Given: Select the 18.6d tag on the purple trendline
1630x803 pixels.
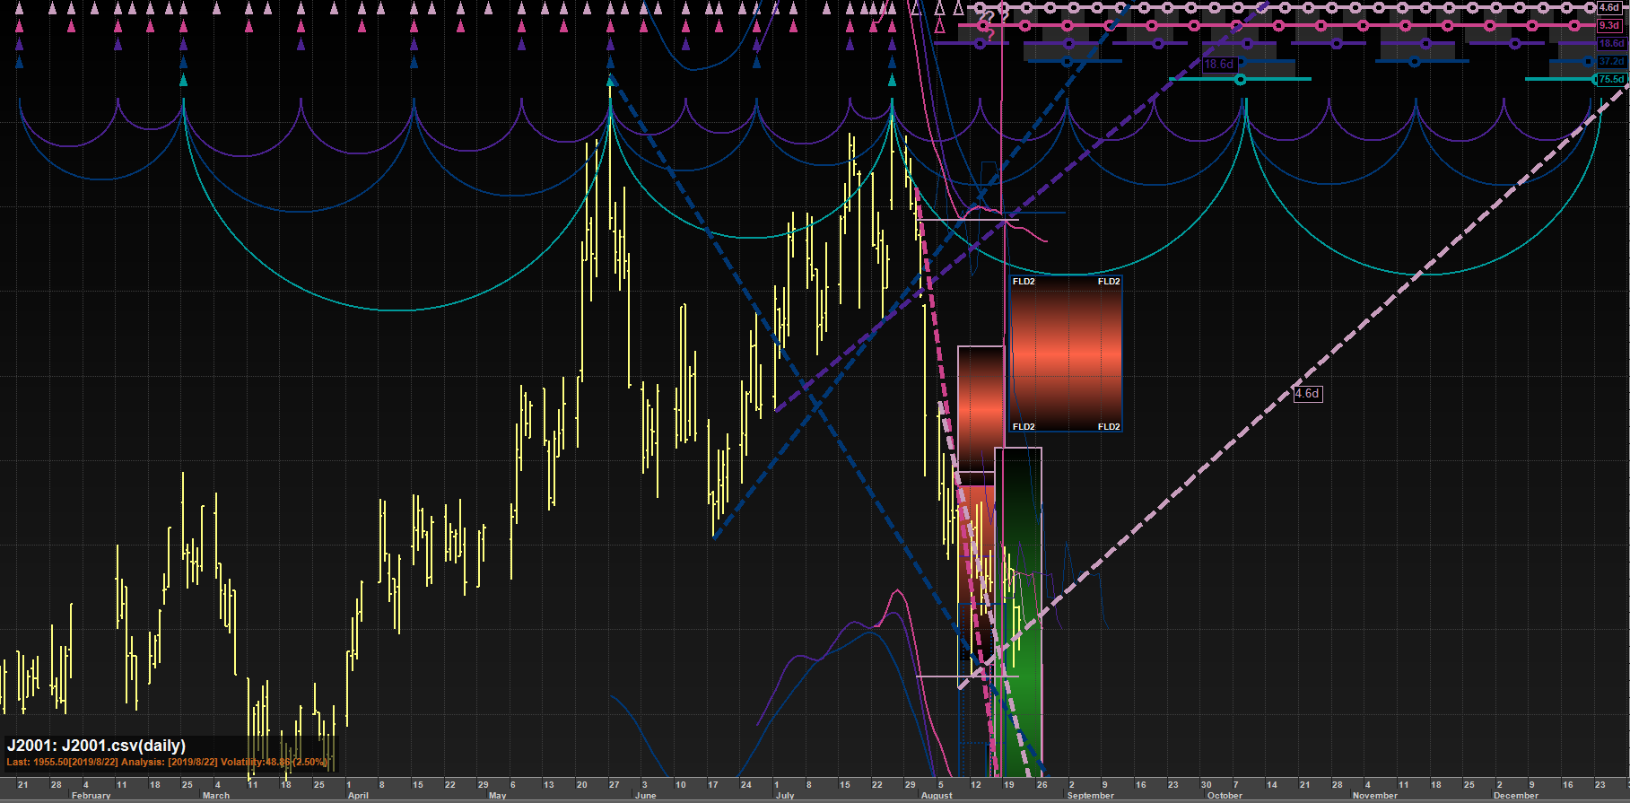Looking at the screenshot, I should 1219,65.
